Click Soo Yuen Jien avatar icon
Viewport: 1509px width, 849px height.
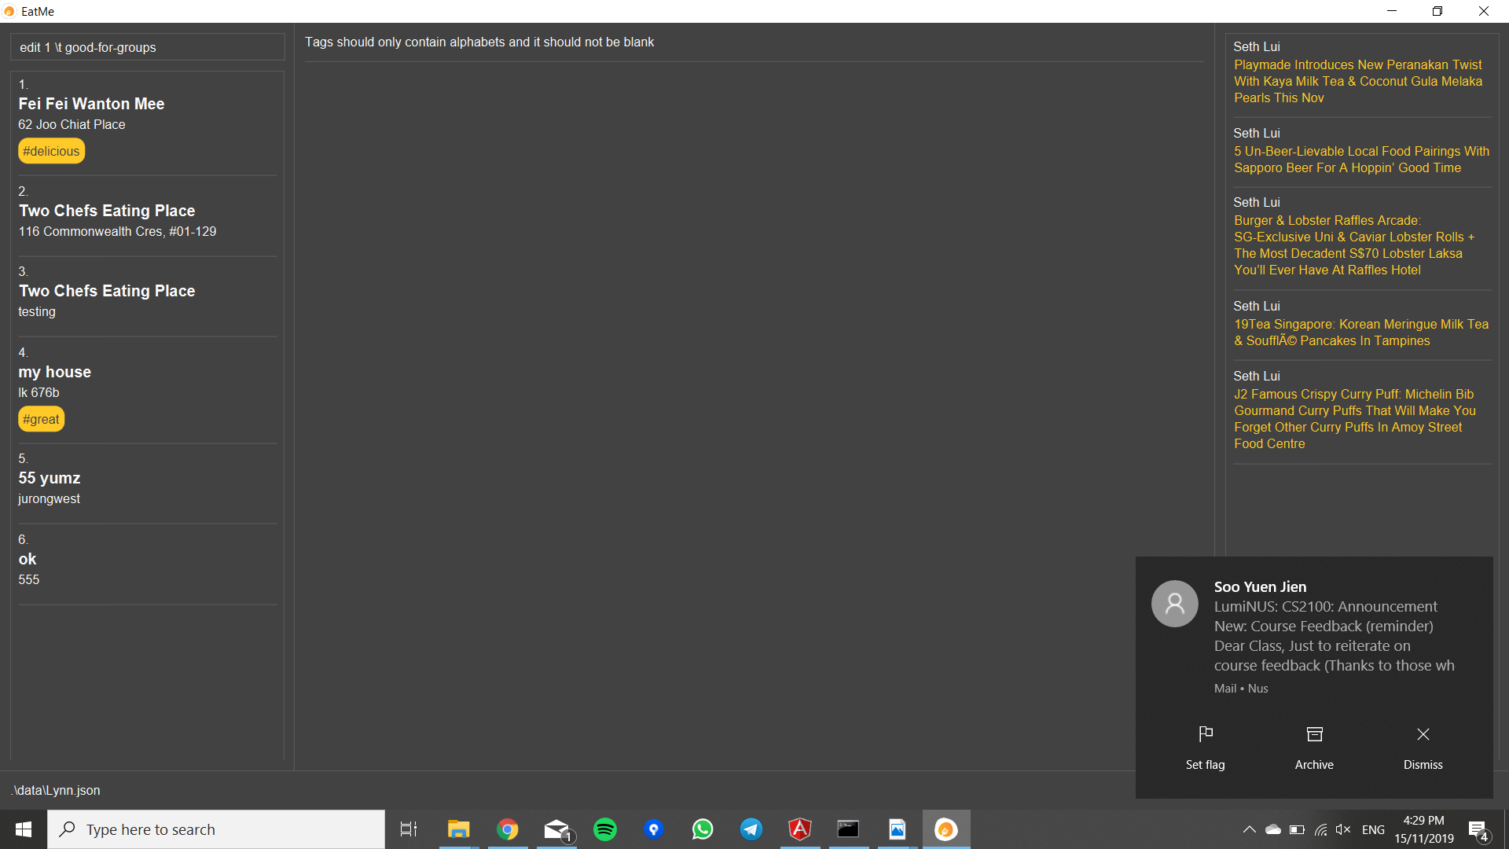pos(1175,604)
